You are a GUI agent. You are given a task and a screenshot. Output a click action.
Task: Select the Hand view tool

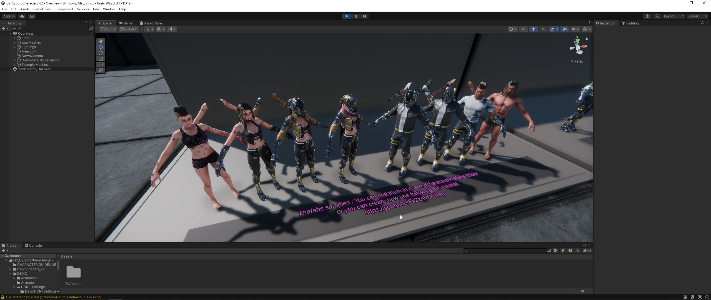[x=101, y=41]
